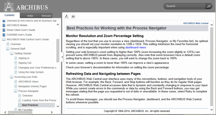Open the Signing In topic

click(x=24, y=58)
